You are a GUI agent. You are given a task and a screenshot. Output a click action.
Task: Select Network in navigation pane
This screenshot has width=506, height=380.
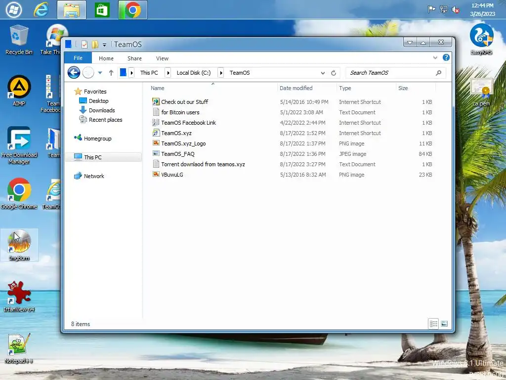[x=94, y=176]
